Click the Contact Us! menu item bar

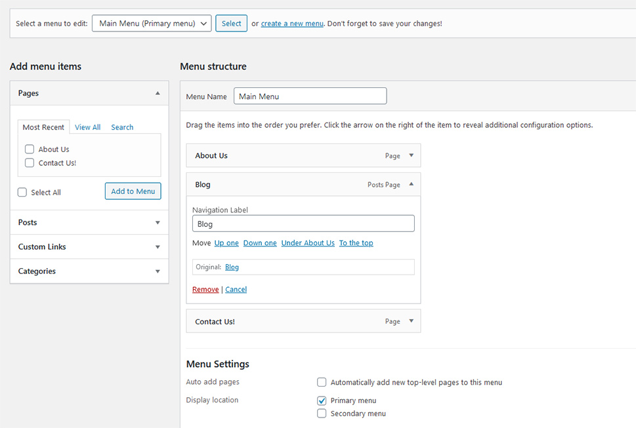tap(303, 321)
